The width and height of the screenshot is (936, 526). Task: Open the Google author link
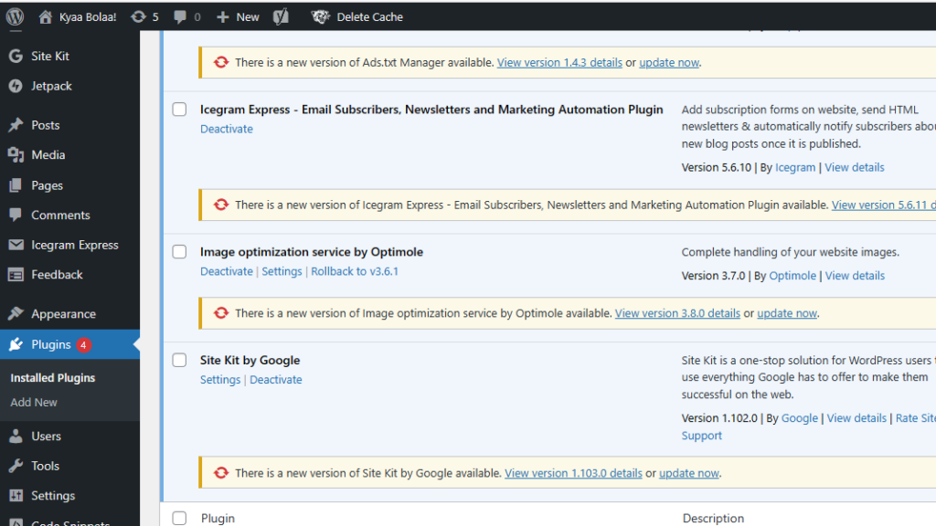[799, 418]
